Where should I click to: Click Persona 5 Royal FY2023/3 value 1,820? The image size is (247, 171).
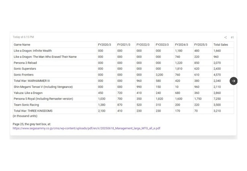[159, 99]
